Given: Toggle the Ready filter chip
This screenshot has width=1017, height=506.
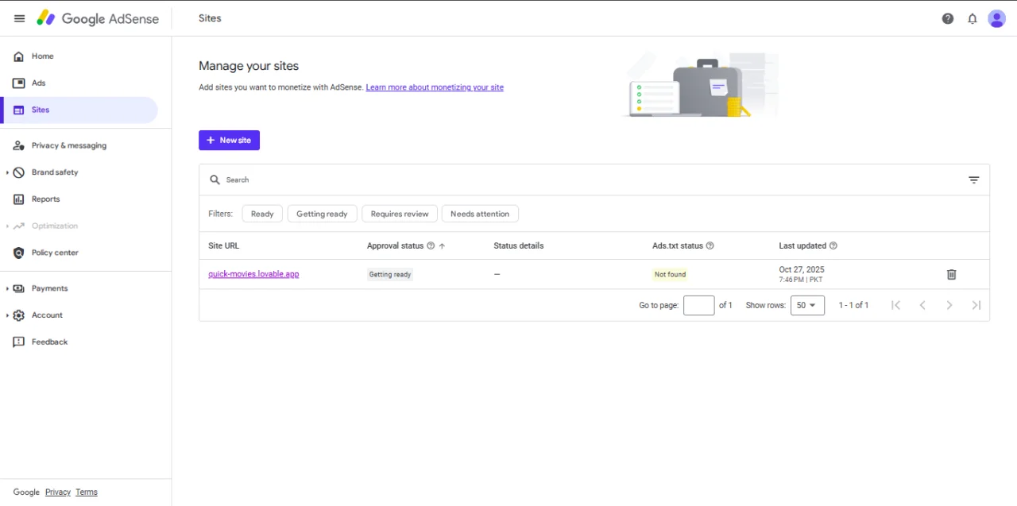Looking at the screenshot, I should point(262,214).
